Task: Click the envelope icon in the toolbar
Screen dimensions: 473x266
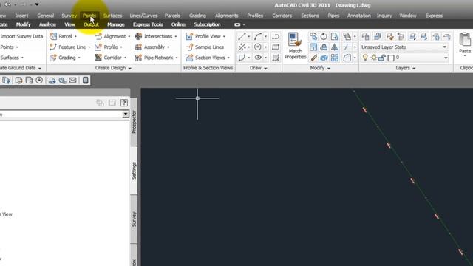Action: [x=72, y=81]
